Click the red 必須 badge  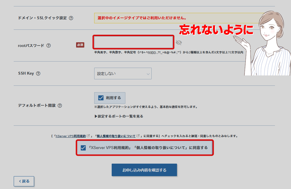(x=80, y=45)
